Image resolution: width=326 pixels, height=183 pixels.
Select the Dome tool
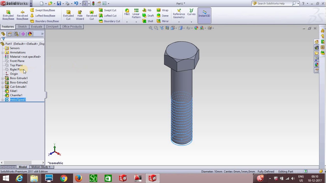[162, 16]
